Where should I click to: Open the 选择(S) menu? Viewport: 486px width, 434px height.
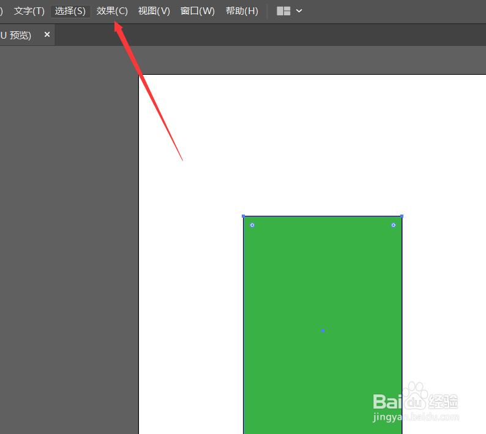pyautogui.click(x=70, y=11)
